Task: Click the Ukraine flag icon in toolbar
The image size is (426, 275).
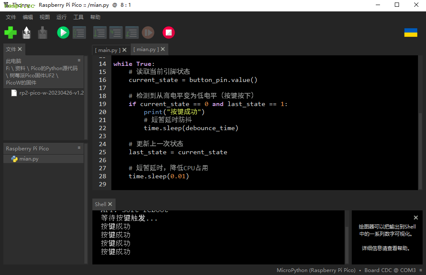Action: (410, 33)
